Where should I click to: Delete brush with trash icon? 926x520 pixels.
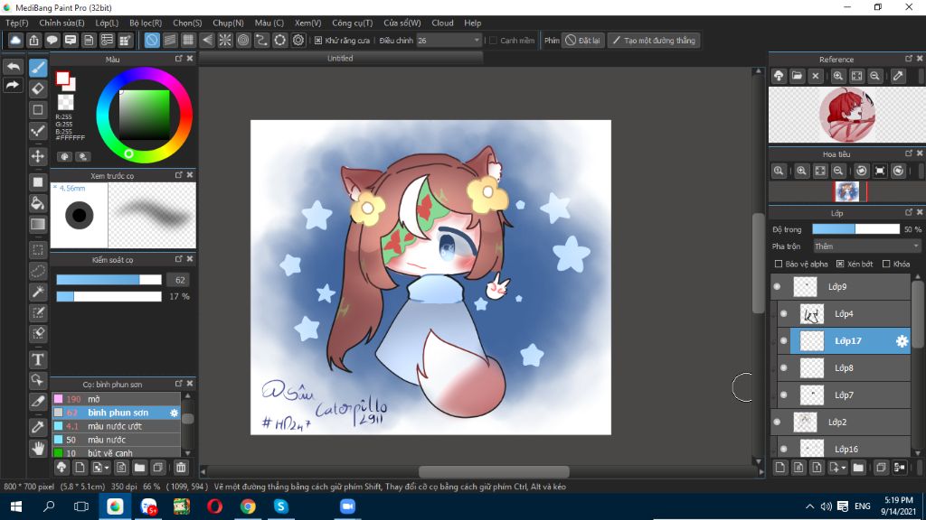pyautogui.click(x=181, y=468)
